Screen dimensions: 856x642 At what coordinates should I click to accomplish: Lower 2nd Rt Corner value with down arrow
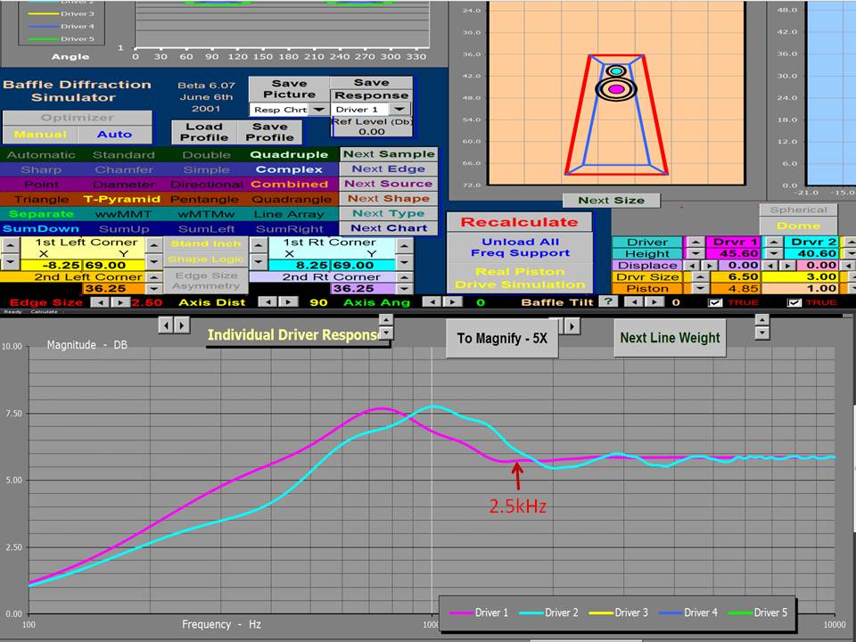[405, 289]
